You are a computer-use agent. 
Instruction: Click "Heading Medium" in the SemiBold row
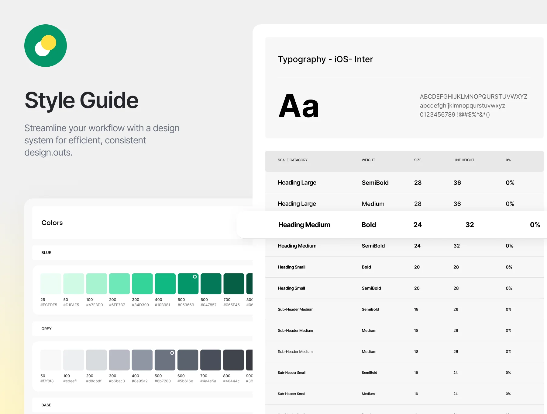[x=297, y=246]
